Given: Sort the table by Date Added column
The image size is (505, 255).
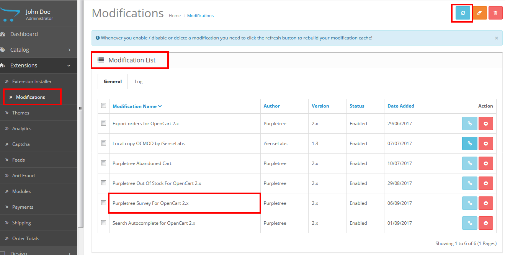Looking at the screenshot, I should 400,106.
